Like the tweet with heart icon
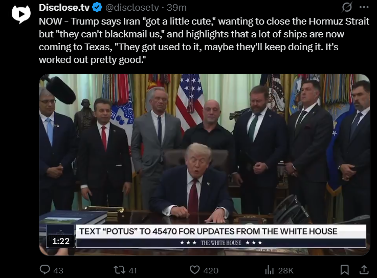The image size is (377, 278). coord(194,270)
